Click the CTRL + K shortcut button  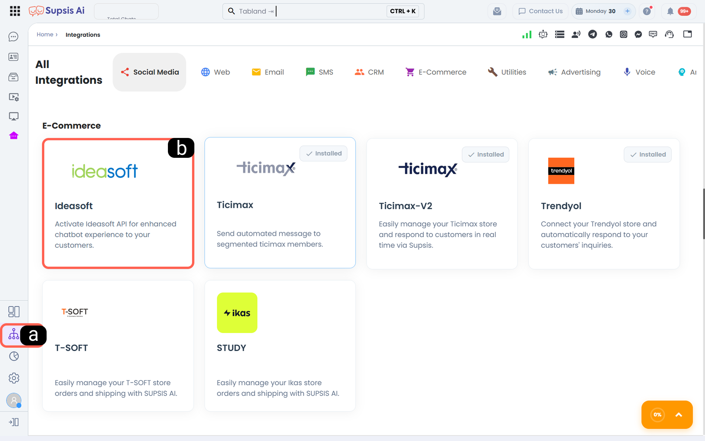tap(403, 11)
